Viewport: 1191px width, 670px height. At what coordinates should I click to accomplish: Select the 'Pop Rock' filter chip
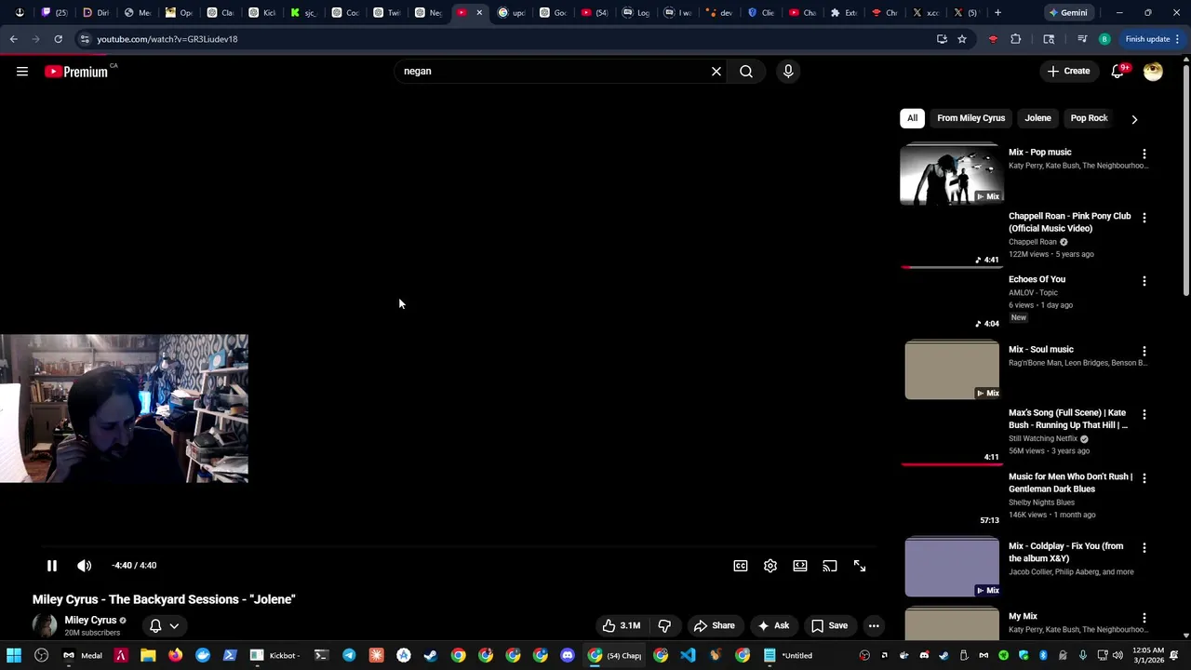[x=1089, y=118]
